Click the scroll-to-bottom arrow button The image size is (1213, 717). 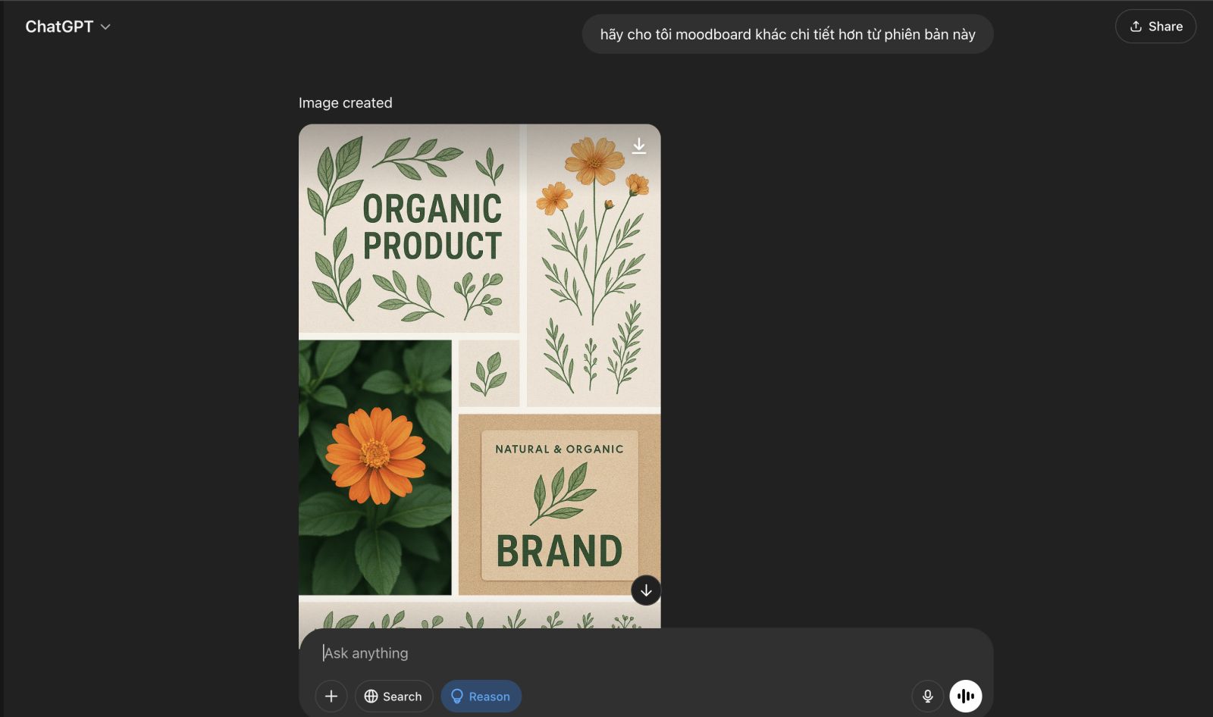click(646, 590)
